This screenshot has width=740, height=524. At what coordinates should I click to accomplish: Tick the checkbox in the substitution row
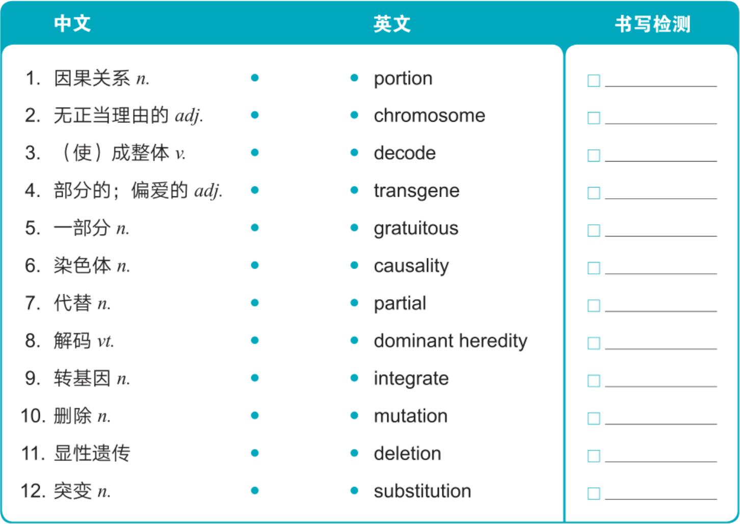594,493
